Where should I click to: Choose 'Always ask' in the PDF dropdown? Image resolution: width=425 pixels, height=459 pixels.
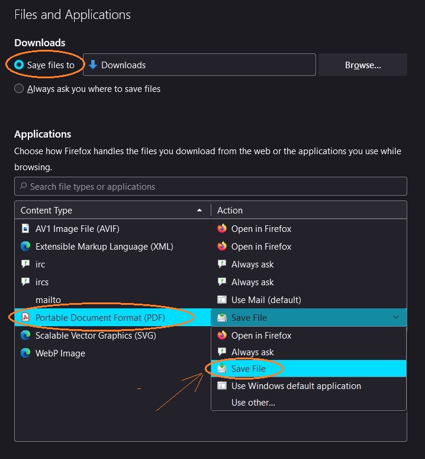(x=252, y=352)
